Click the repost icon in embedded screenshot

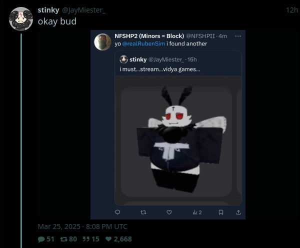click(x=143, y=212)
